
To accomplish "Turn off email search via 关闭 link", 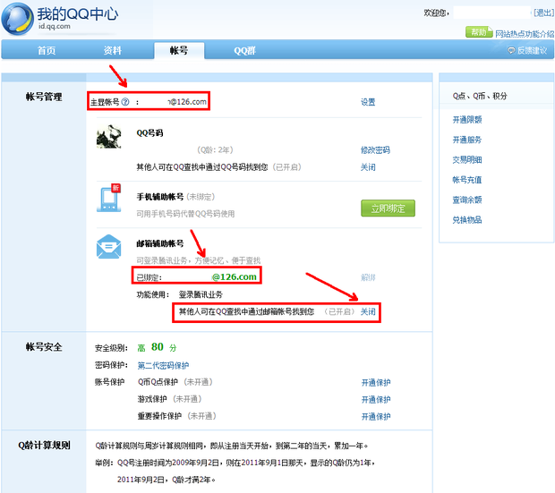I will pyautogui.click(x=368, y=312).
